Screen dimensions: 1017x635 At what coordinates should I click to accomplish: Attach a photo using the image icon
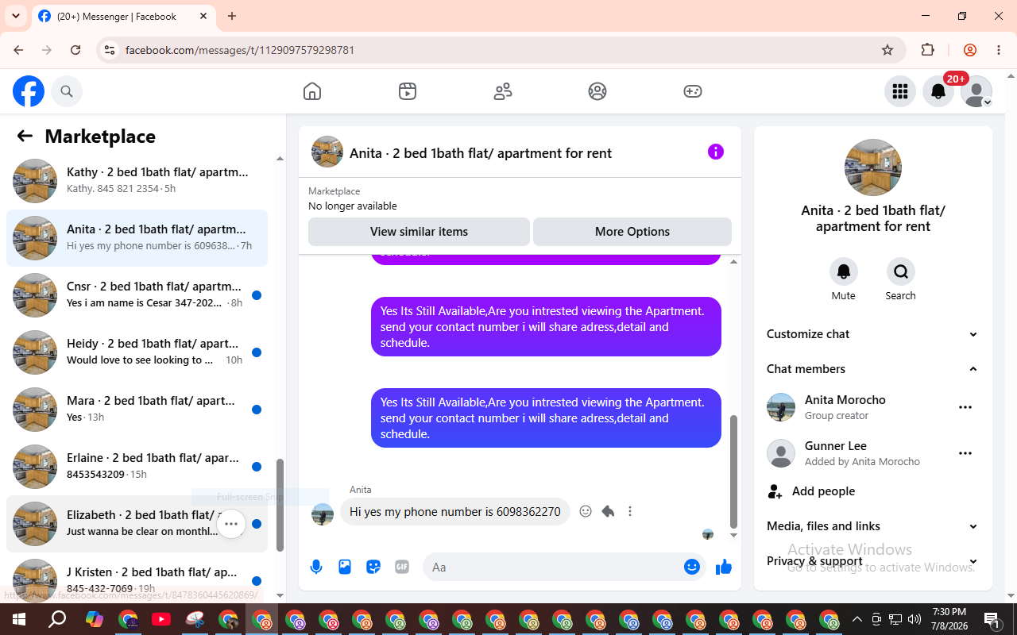[x=345, y=567]
